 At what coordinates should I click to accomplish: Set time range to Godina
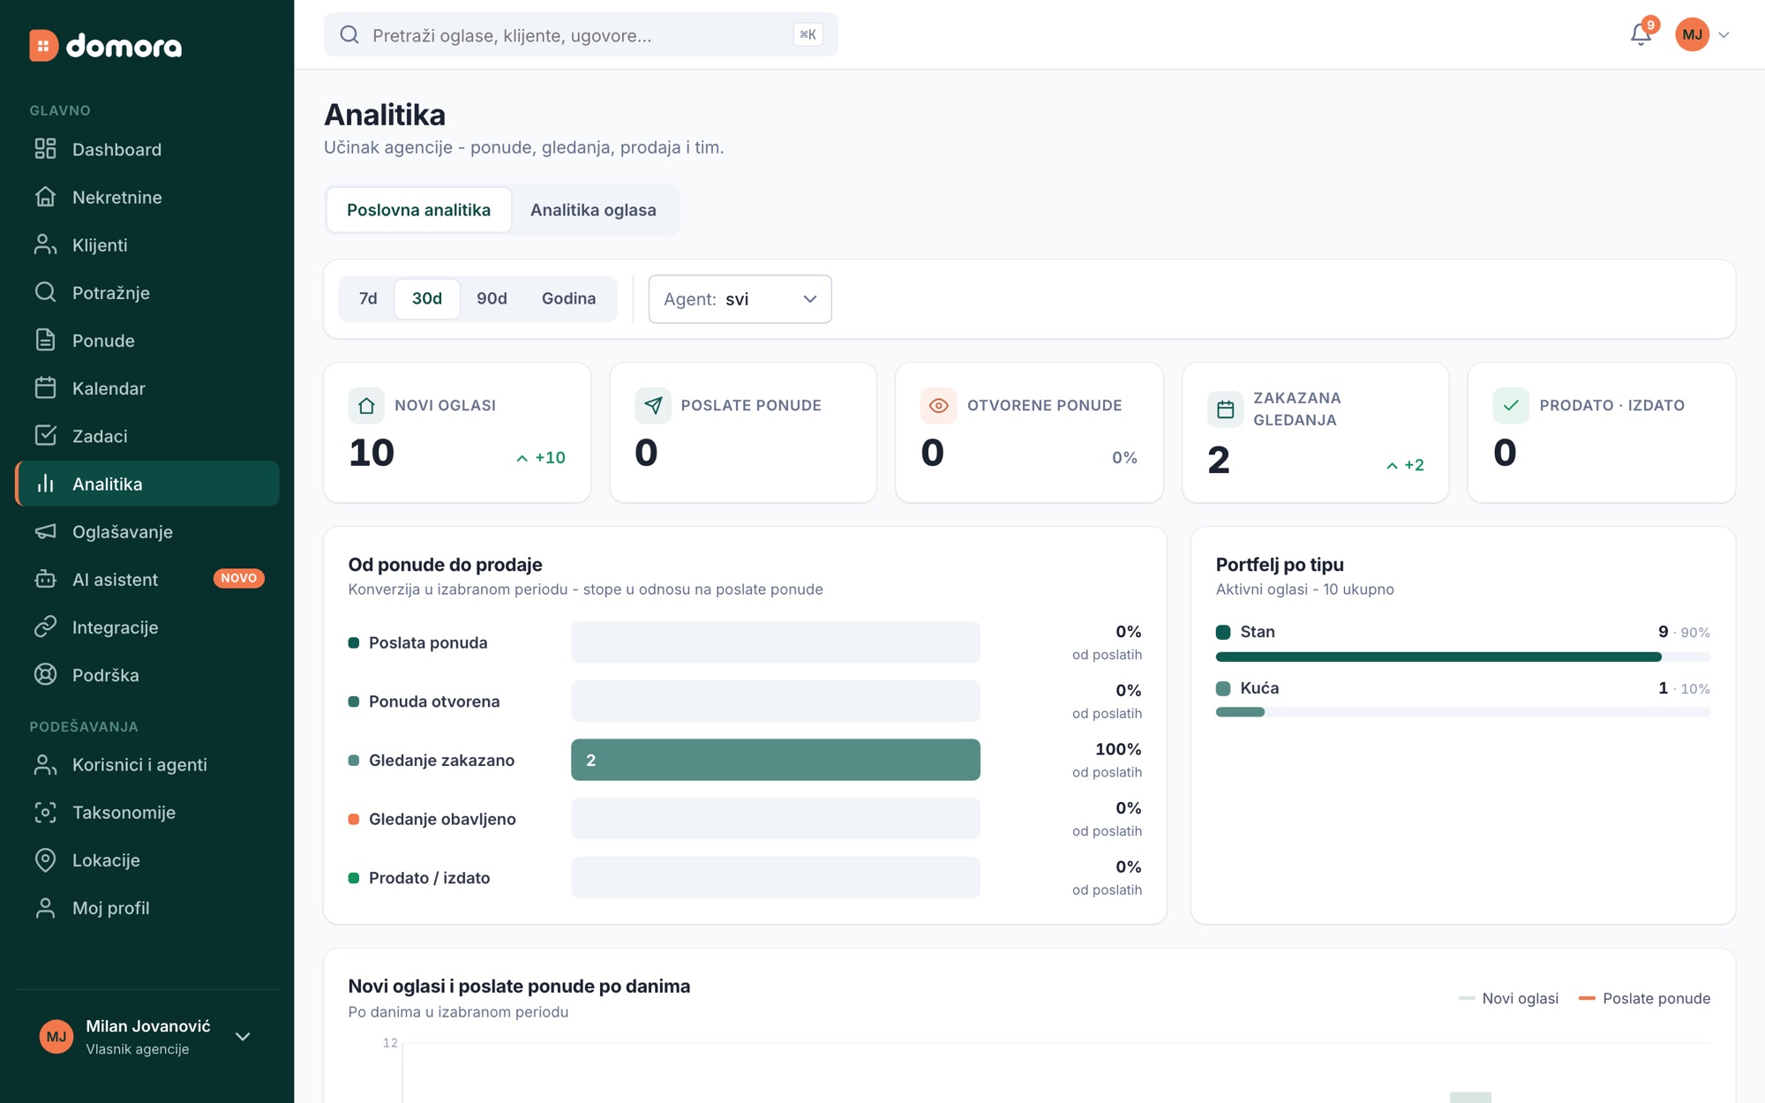click(x=568, y=298)
